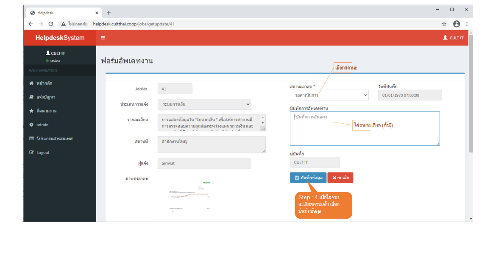Screen dimensions: 504x253
Task: Expand the สถานะล่าสุด status dropdown
Action: (x=329, y=95)
